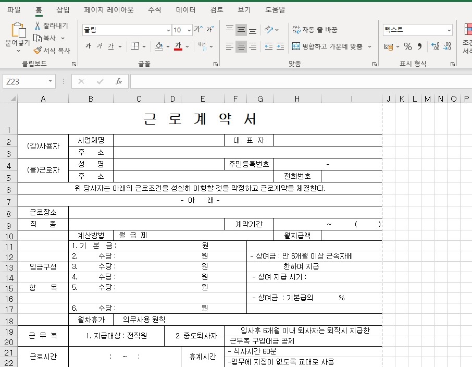
Task: Click the 근 로 계 약 서 title cell
Action: click(200, 119)
